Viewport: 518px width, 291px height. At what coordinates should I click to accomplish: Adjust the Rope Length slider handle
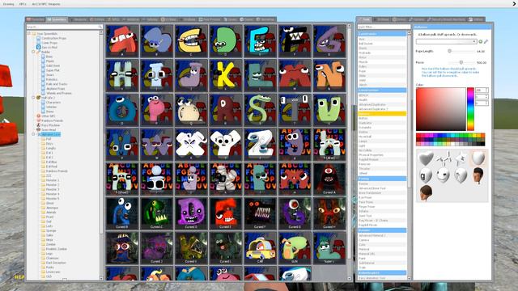click(x=449, y=51)
